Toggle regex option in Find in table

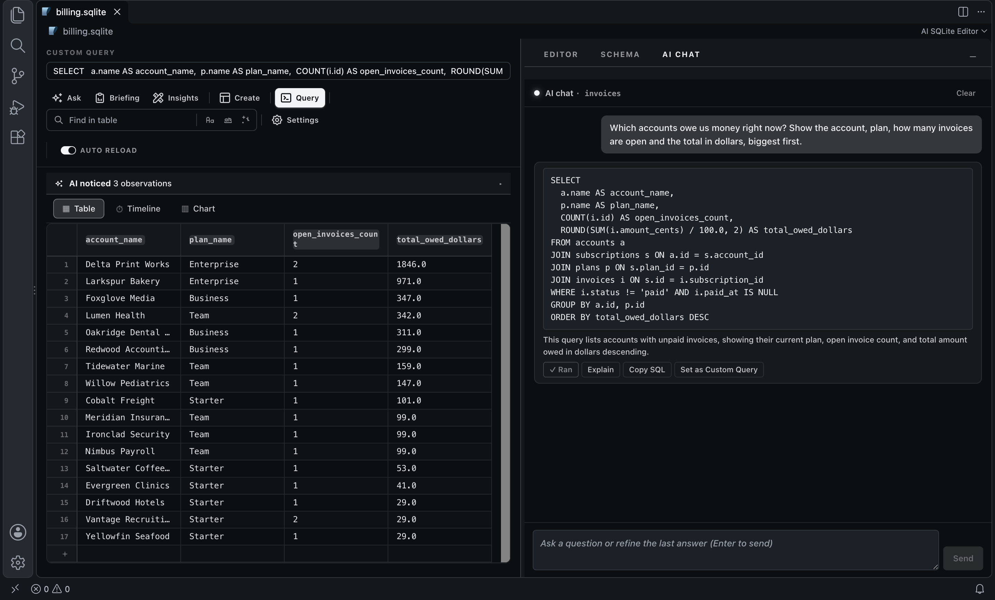[246, 120]
